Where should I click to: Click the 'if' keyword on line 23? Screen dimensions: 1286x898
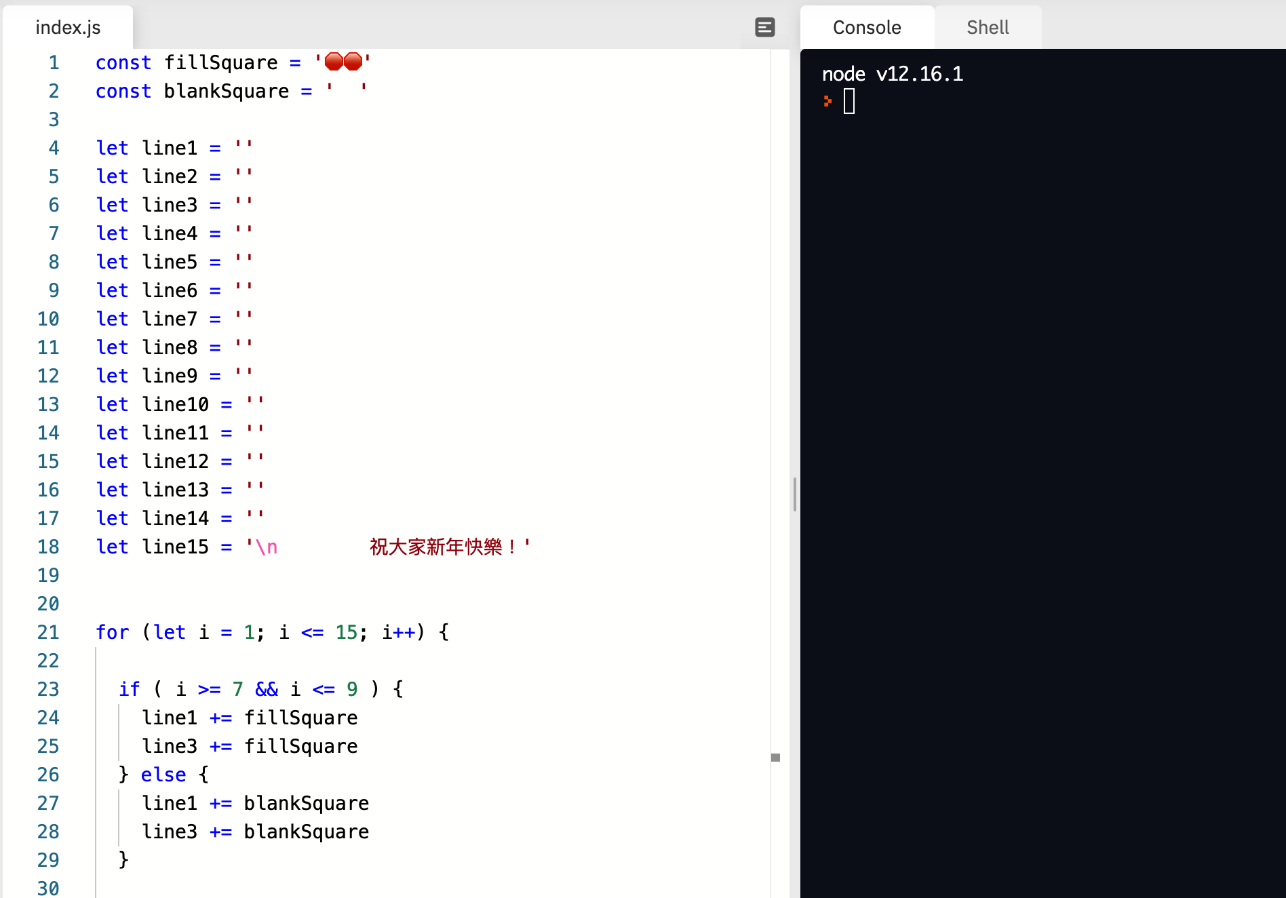pos(129,689)
